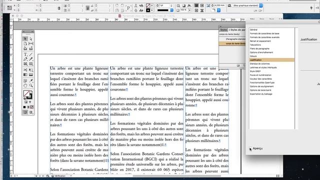Select 'Formats de caractères de base'
The width and height of the screenshot is (320, 180).
264,33
